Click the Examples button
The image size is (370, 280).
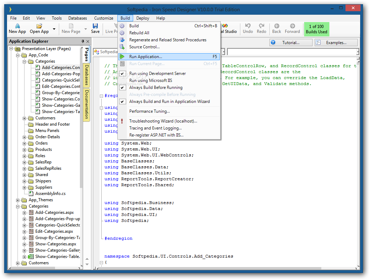point(336,43)
